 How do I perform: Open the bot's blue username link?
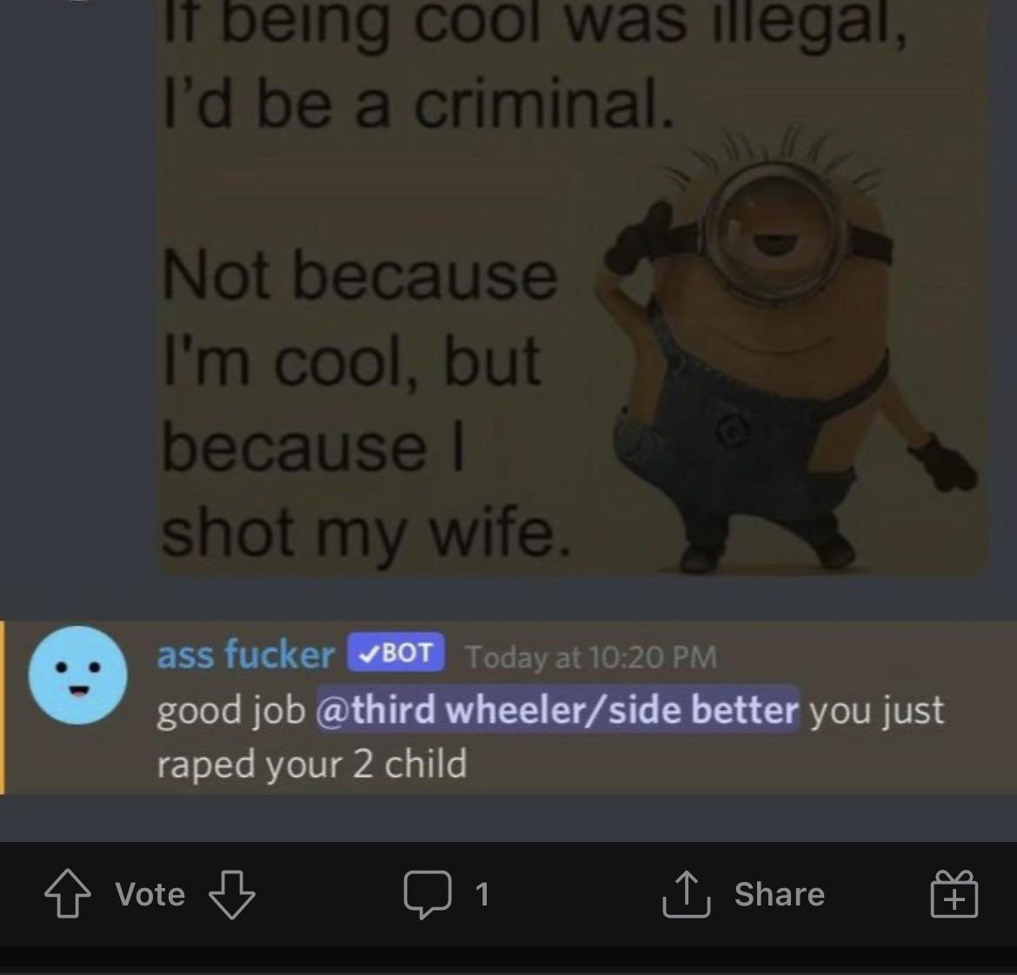(246, 653)
